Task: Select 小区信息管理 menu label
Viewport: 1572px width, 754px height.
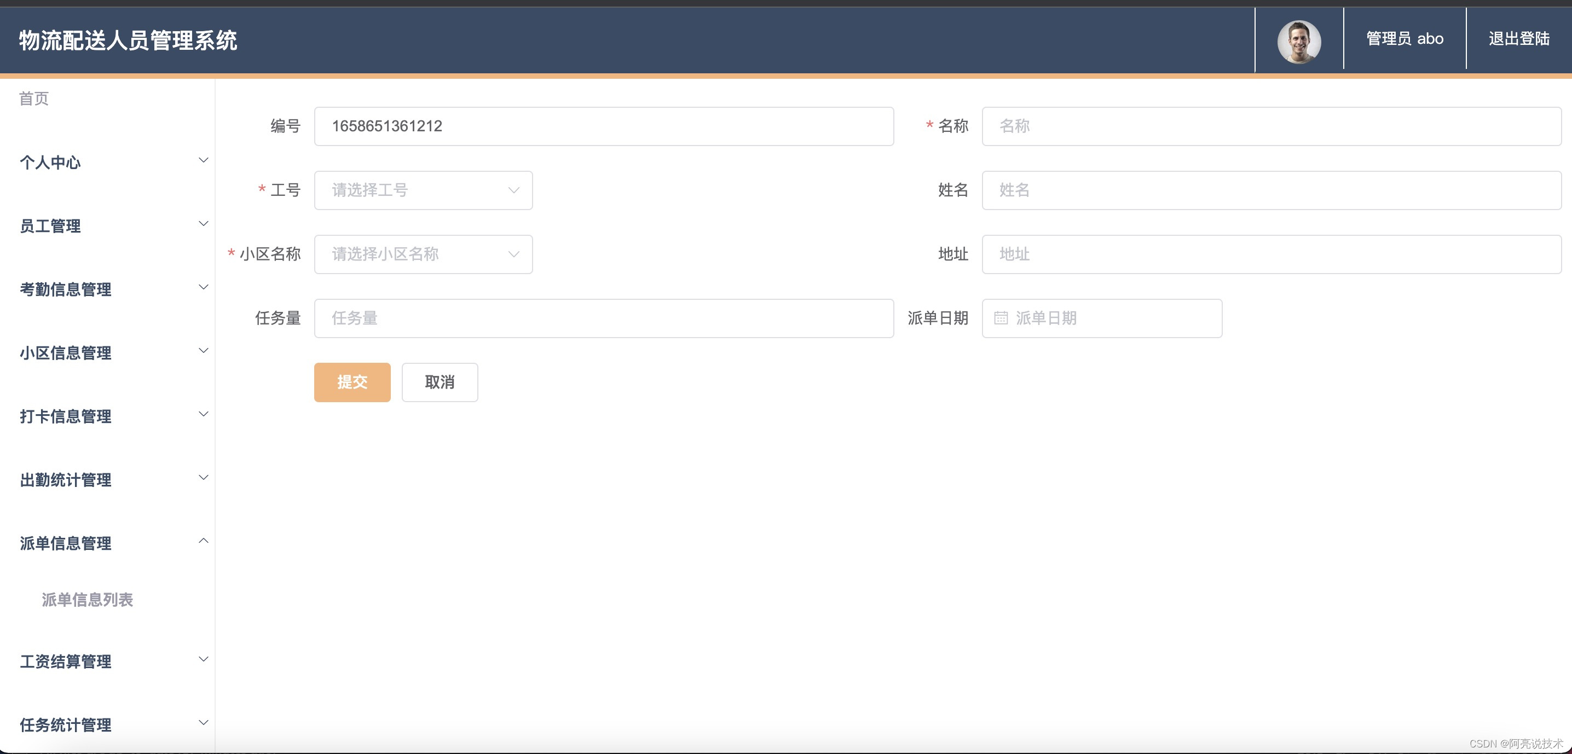Action: pyautogui.click(x=65, y=352)
